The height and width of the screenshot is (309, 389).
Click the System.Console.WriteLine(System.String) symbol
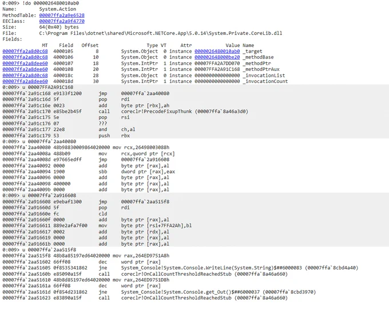(x=211, y=268)
